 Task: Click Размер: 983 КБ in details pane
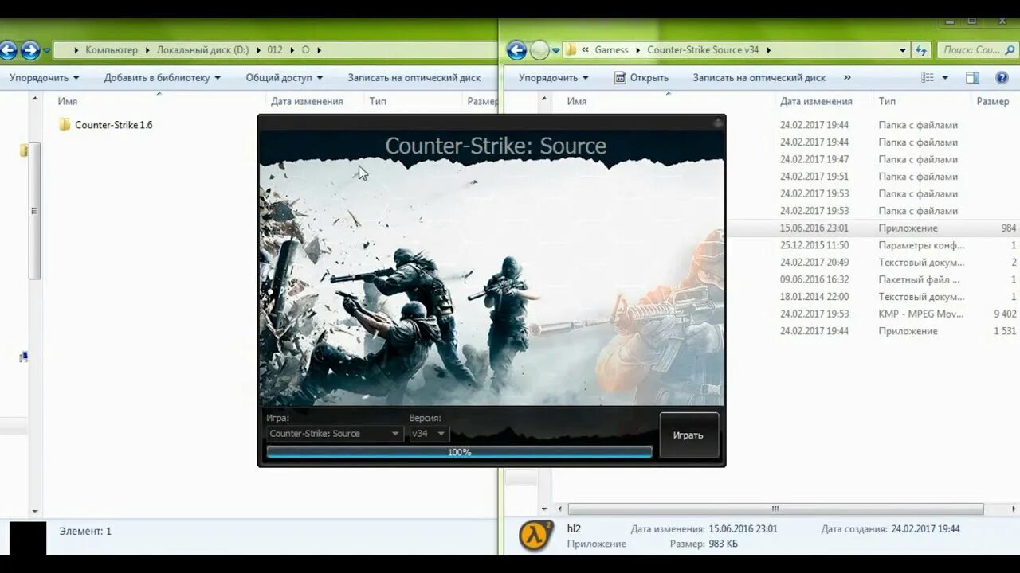click(704, 544)
